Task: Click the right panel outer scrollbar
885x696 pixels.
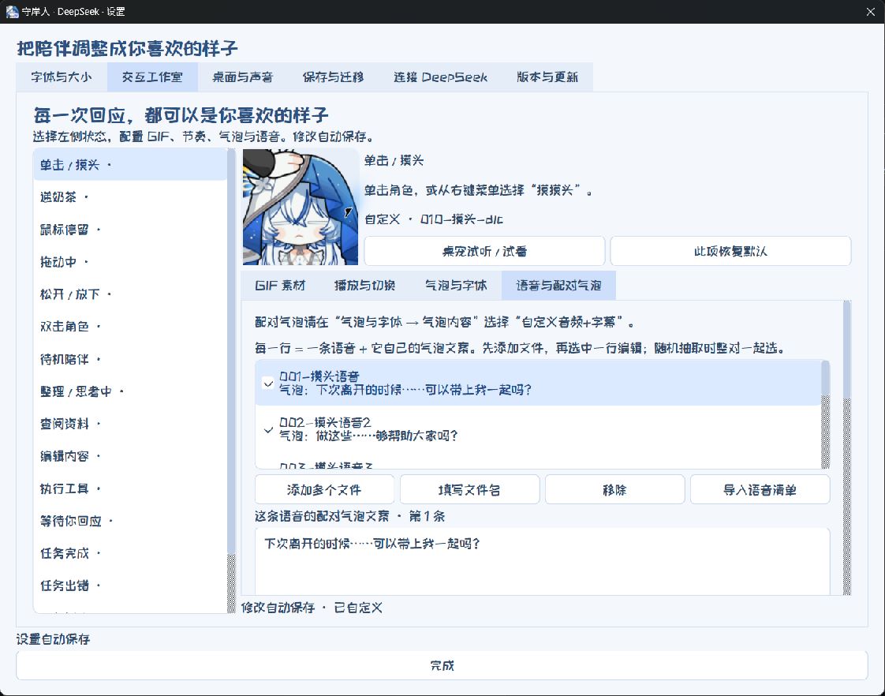Action: pos(846,448)
